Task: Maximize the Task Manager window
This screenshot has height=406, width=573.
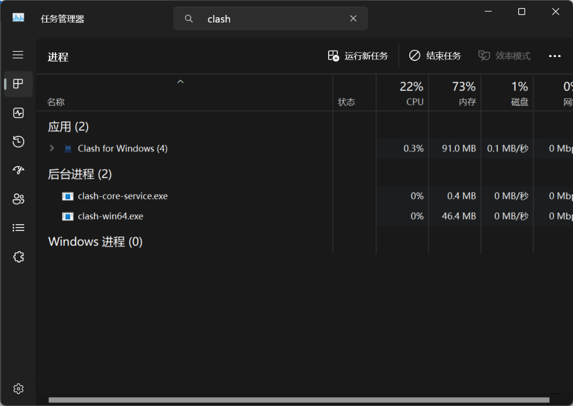Action: pyautogui.click(x=522, y=12)
